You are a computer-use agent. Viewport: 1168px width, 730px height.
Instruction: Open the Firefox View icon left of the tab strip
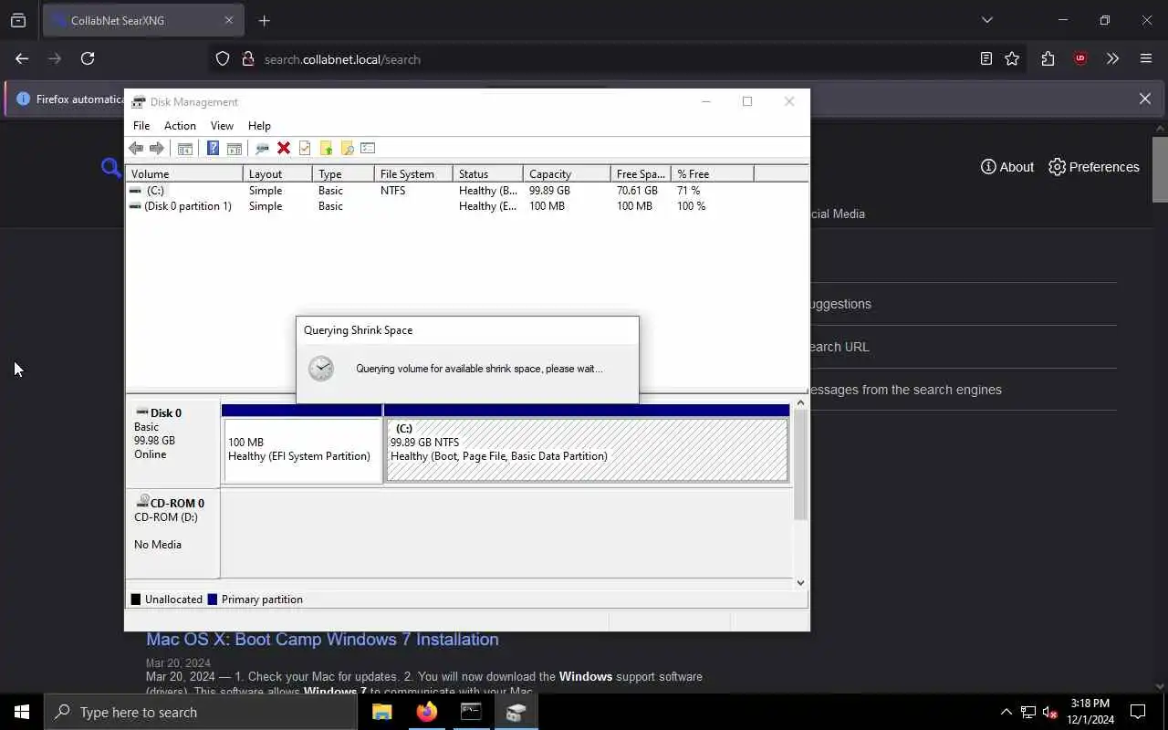[x=18, y=20]
